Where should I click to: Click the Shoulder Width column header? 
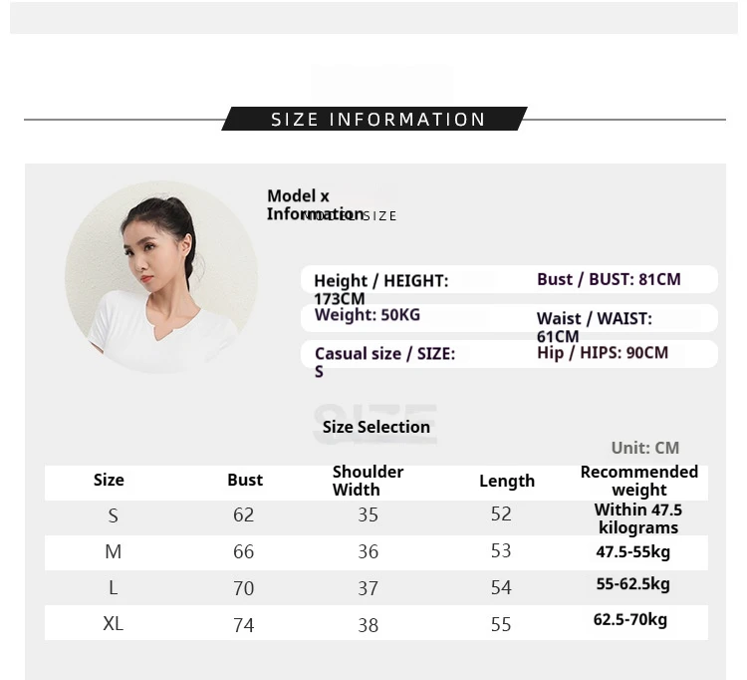coord(368,481)
